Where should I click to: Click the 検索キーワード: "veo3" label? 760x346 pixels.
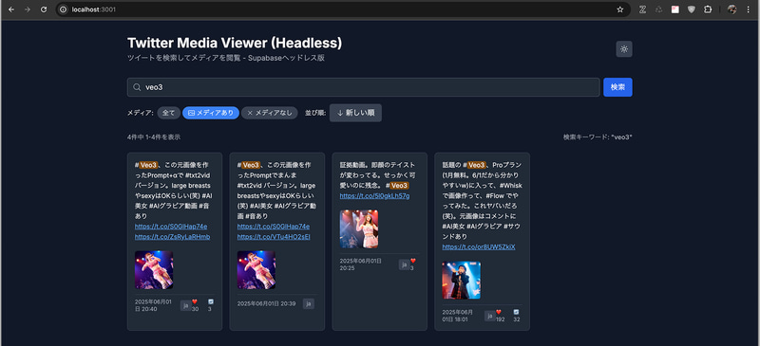click(598, 137)
